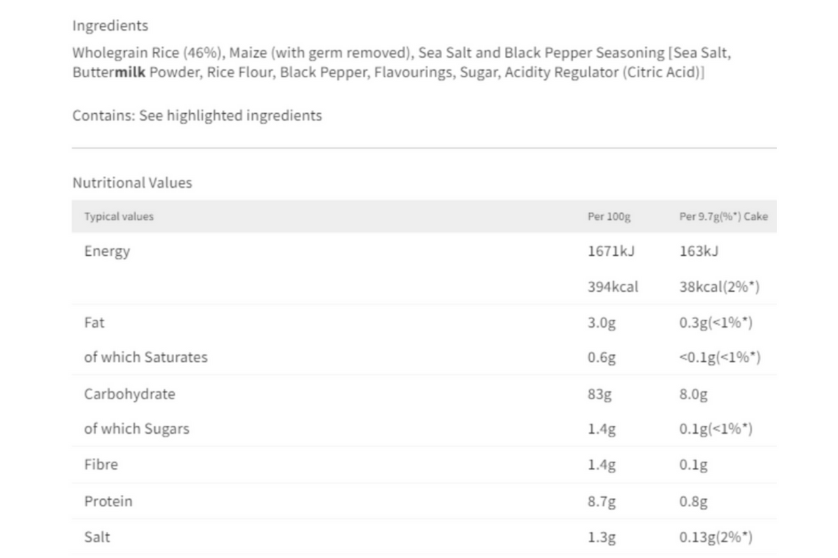Click the 394kcal value
The width and height of the screenshot is (838, 558).
point(613,287)
